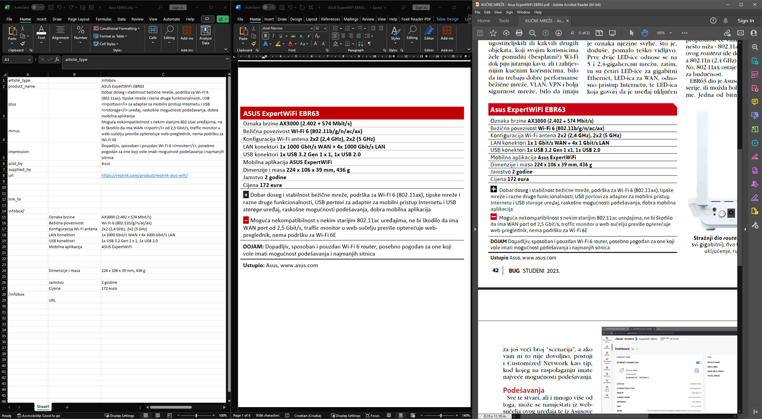
Task: Choose the Selection arrow tool in Acrobat
Action: pyautogui.click(x=632, y=33)
